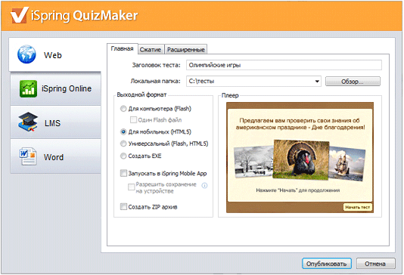Click the Заголовок теста text field
This screenshot has height=275, width=404.
point(284,65)
